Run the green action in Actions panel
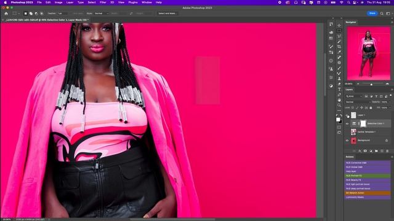Screen dimensions: 394x221 [x=368, y=176]
